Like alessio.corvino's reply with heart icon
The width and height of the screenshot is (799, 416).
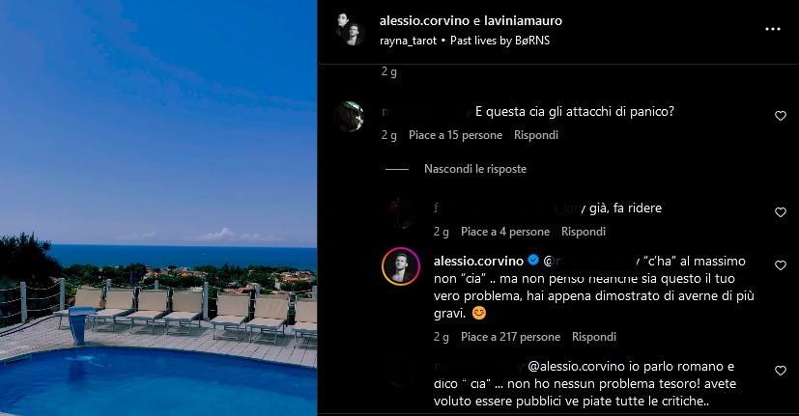[780, 265]
